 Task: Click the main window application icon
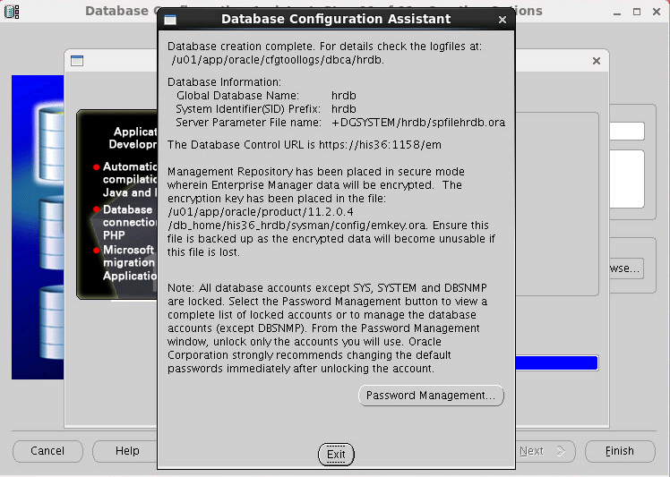[x=12, y=12]
